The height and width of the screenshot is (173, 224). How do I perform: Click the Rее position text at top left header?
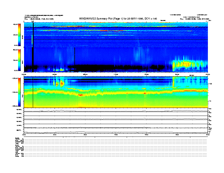click(39, 19)
